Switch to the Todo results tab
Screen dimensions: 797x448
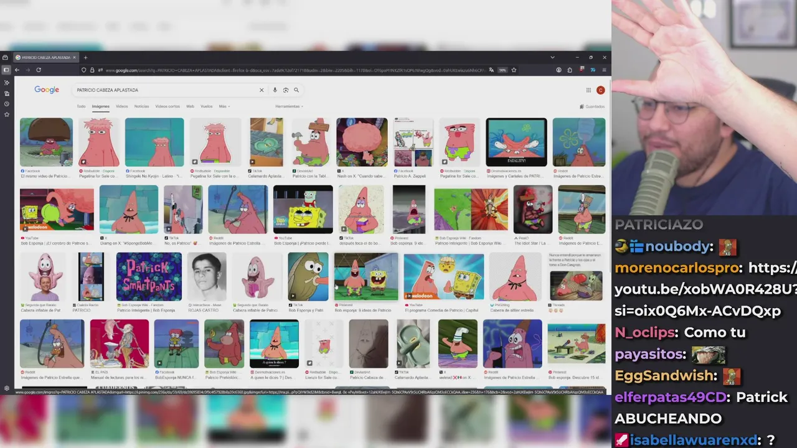click(x=81, y=106)
